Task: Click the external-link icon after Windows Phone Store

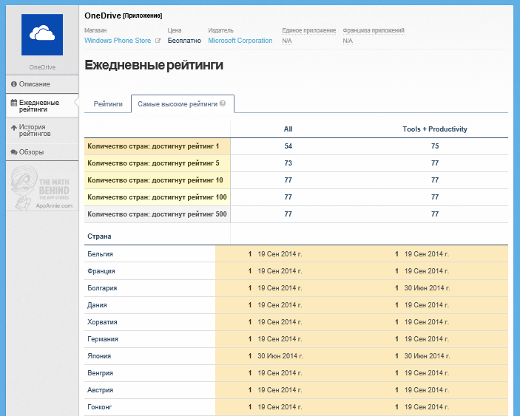Action: click(158, 41)
